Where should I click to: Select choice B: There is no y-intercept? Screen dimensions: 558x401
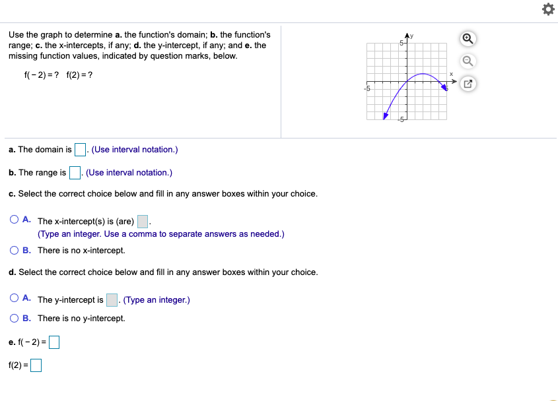coord(14,318)
